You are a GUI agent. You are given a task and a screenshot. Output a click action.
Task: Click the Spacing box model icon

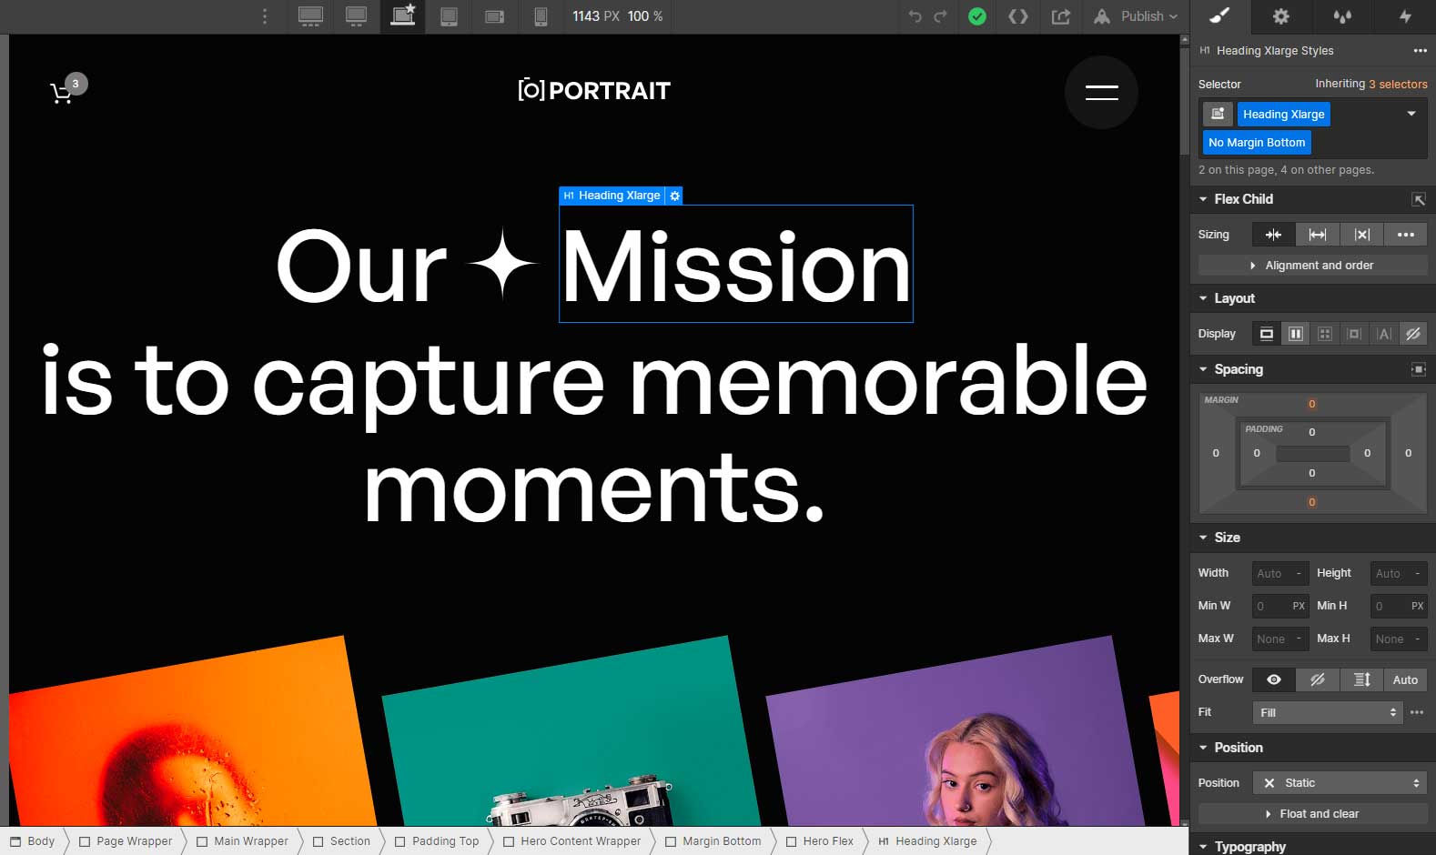point(1418,369)
